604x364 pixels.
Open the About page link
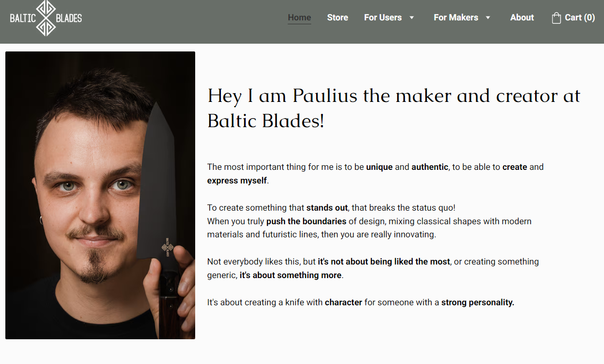[522, 17]
